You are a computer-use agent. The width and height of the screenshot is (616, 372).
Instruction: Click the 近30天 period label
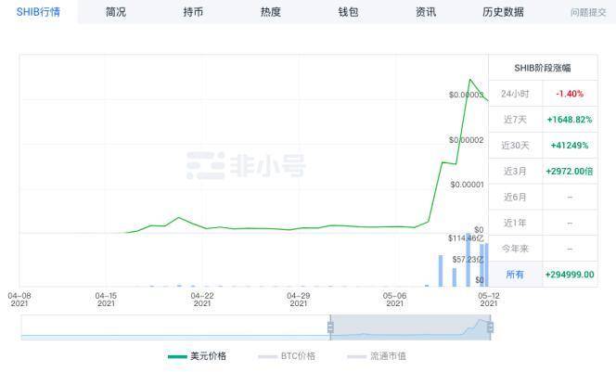tap(515, 146)
